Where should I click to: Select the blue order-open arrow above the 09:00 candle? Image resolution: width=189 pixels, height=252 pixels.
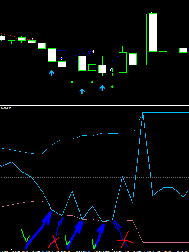61,58
